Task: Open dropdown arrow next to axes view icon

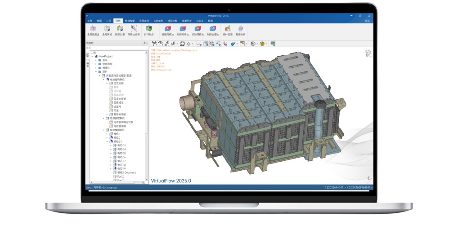Action: coord(177,44)
